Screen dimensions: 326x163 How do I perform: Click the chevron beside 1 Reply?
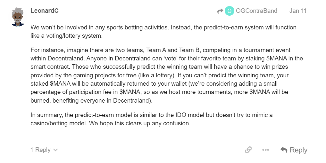[x=55, y=150]
